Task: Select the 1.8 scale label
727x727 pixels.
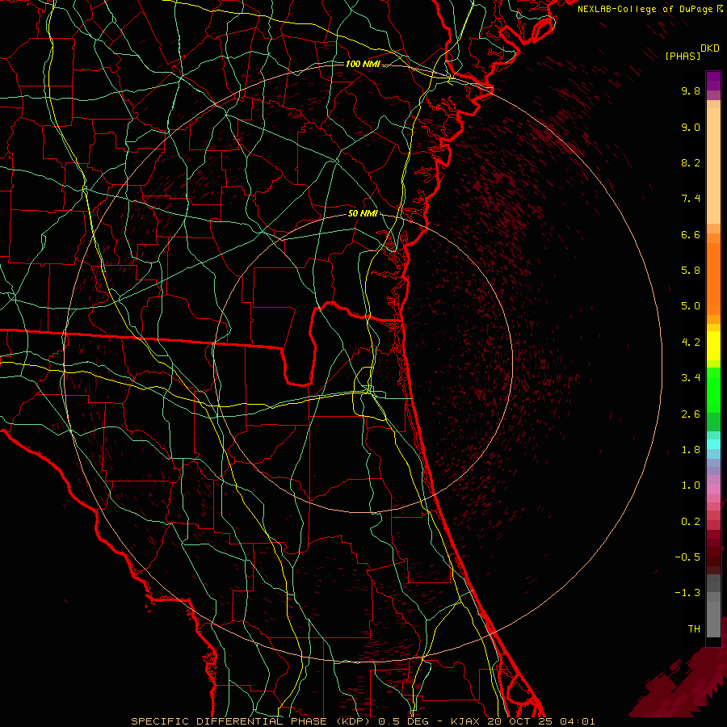Action: pyautogui.click(x=691, y=450)
